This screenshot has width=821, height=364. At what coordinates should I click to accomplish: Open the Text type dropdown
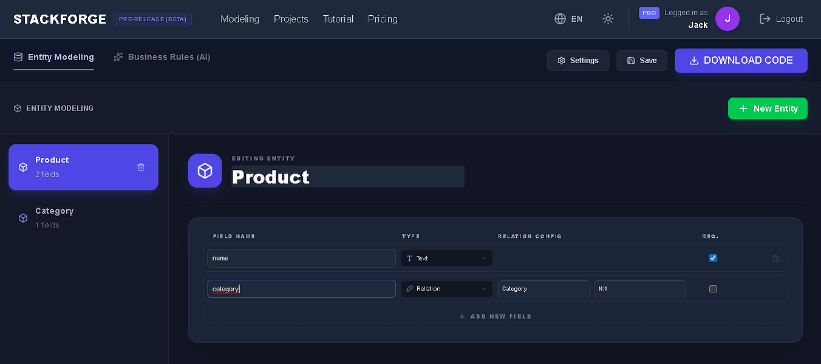pyautogui.click(x=446, y=258)
